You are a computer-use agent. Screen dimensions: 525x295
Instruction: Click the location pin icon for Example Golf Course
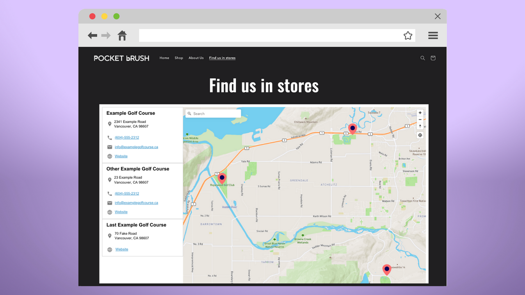tap(110, 124)
